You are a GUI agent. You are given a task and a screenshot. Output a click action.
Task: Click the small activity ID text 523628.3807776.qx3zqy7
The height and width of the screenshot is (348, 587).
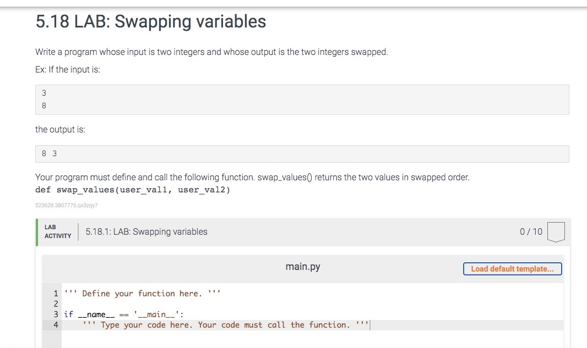(x=66, y=205)
